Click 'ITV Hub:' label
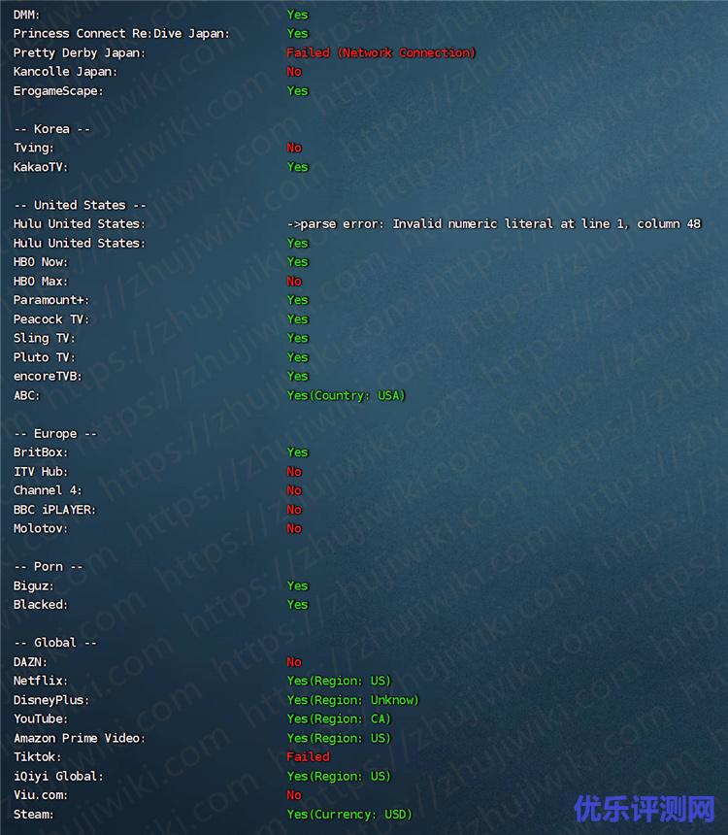 point(41,472)
